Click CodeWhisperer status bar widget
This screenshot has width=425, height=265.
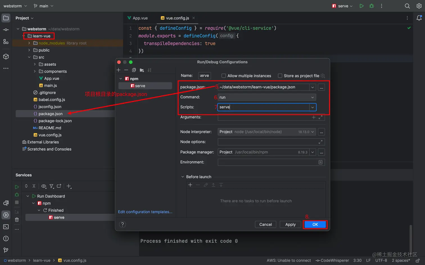pyautogui.click(x=332, y=261)
